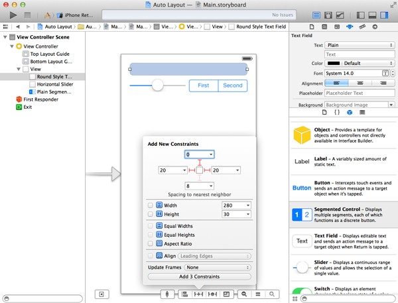Select the Second segment on canvas
Viewport: 398px width, 303px height.
233,86
